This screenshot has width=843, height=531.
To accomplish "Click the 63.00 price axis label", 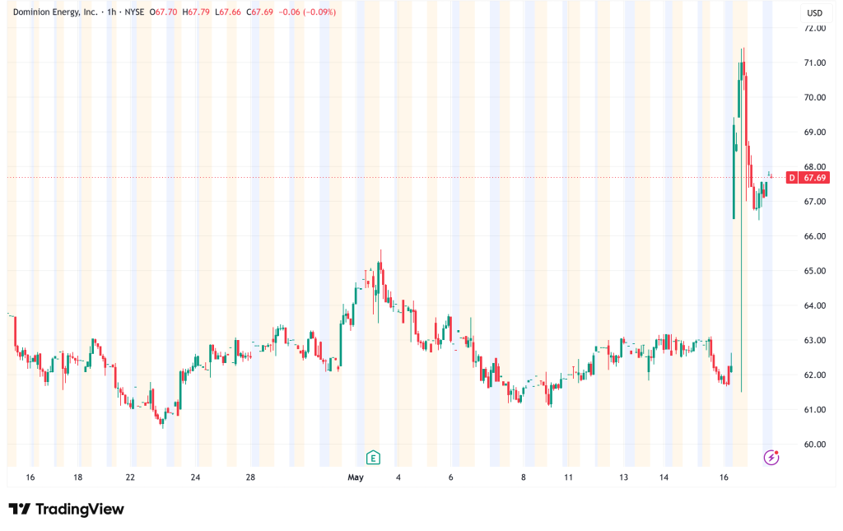I will 814,340.
